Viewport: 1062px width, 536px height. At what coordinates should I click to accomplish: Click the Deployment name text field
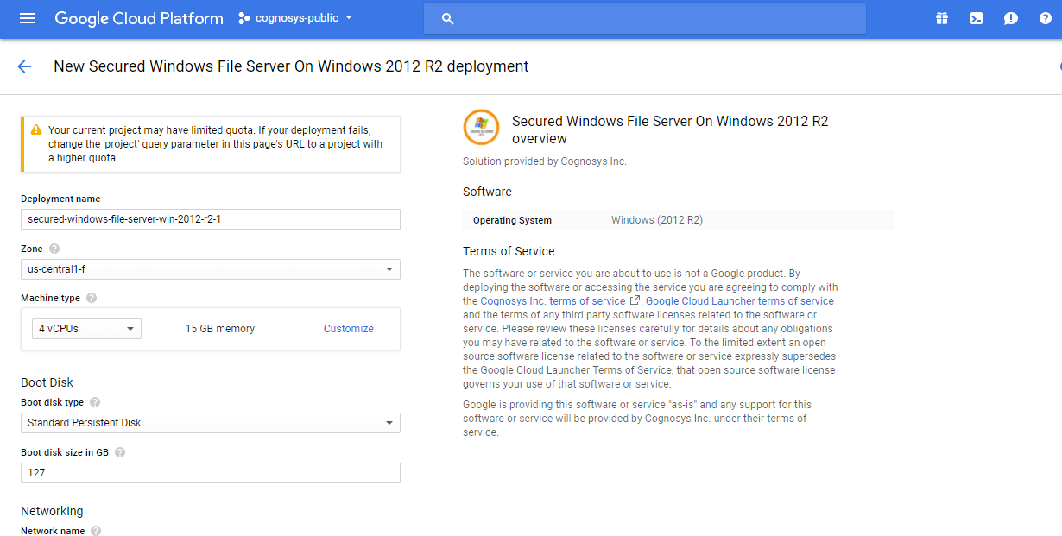(x=210, y=219)
